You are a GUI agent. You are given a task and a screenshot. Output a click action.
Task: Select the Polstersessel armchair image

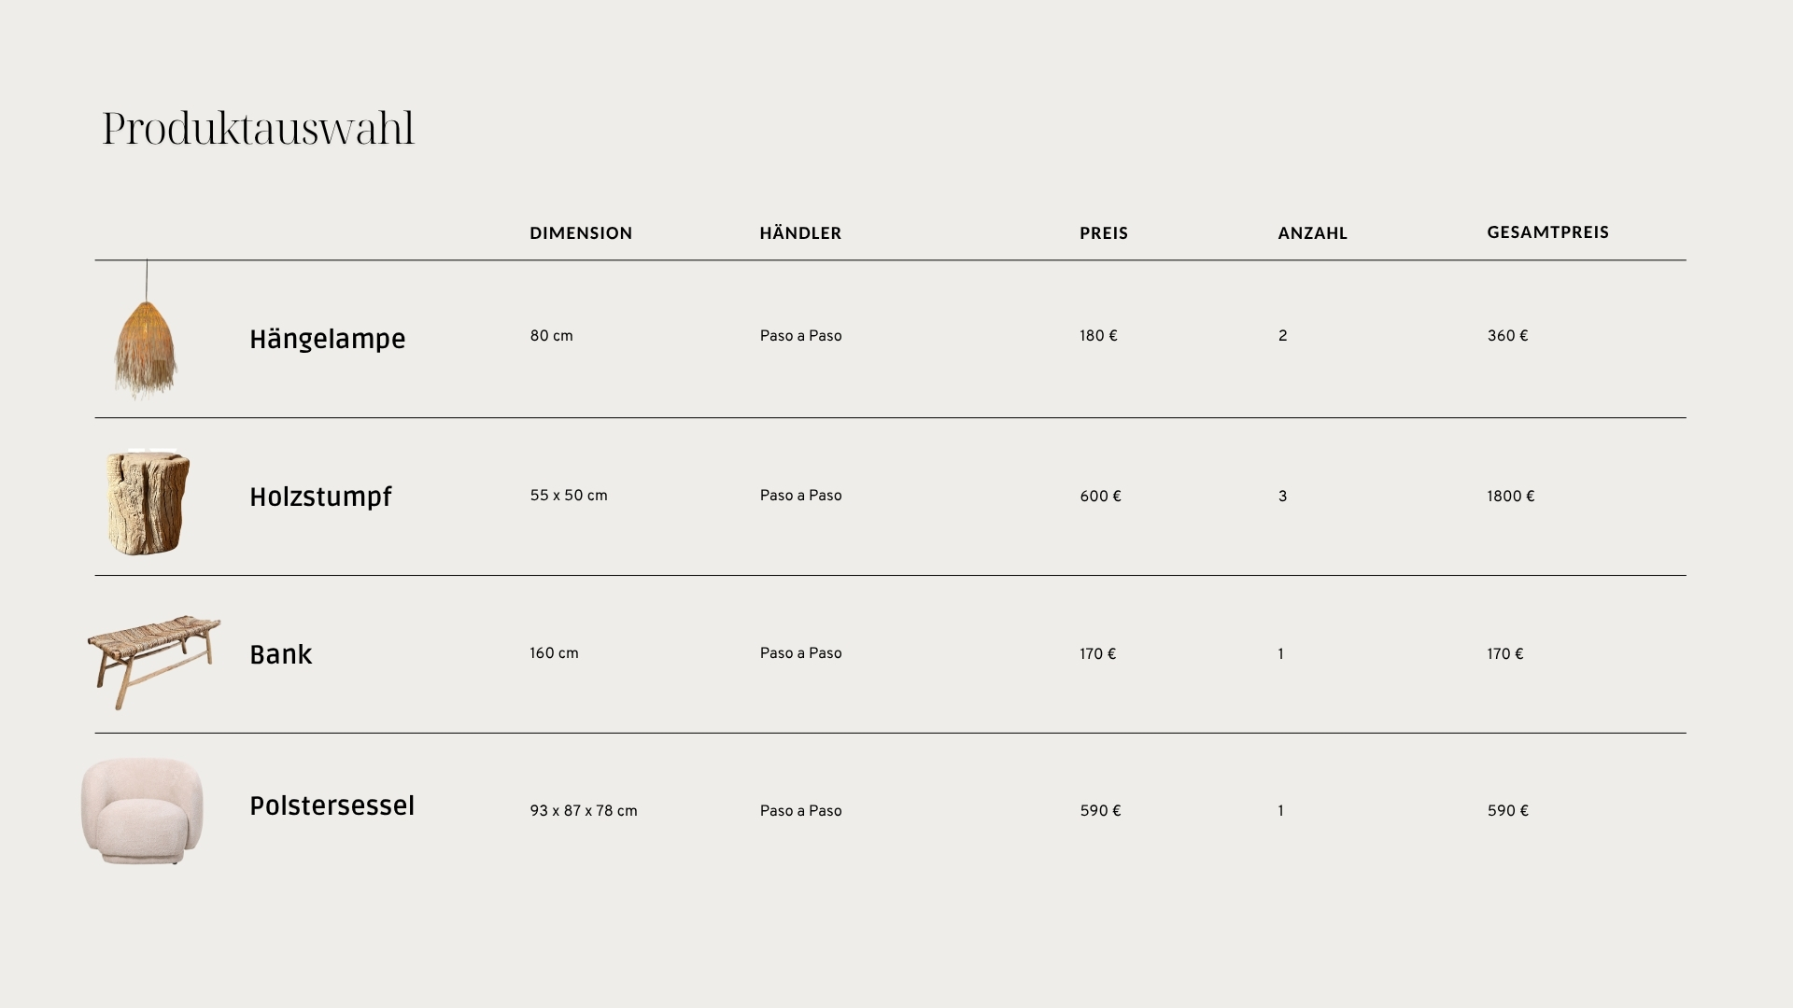(142, 810)
